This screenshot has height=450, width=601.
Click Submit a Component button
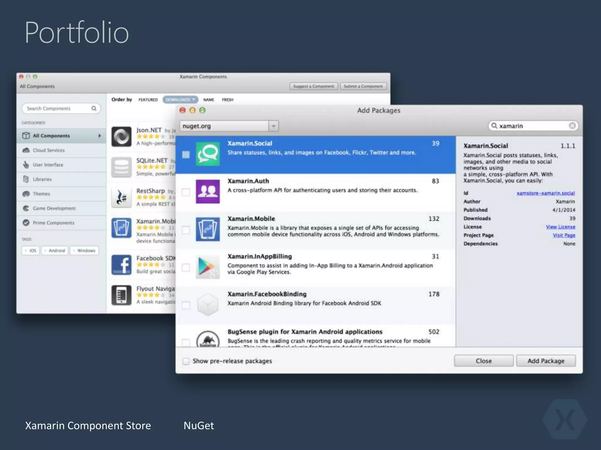pos(363,86)
